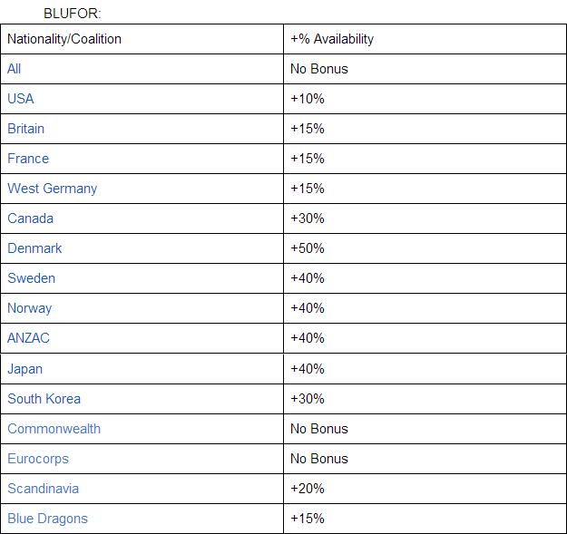Click the +% Availability column header
Screen dimensions: 567x534
(332, 39)
